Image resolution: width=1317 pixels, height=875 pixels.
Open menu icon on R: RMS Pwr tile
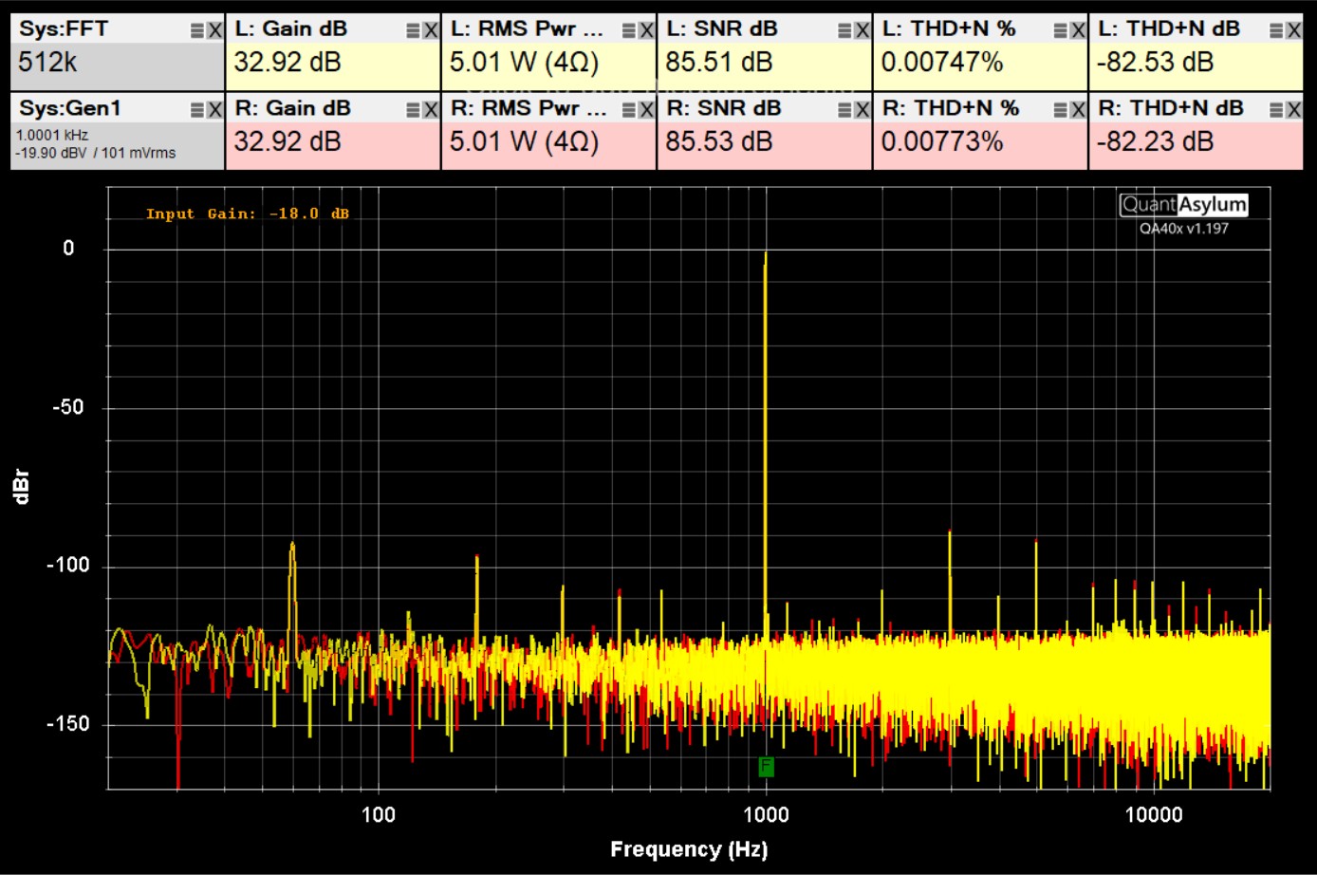[x=629, y=110]
